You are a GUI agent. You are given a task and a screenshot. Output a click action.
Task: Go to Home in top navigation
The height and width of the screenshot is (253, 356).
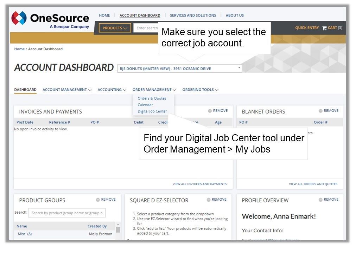click(x=104, y=15)
